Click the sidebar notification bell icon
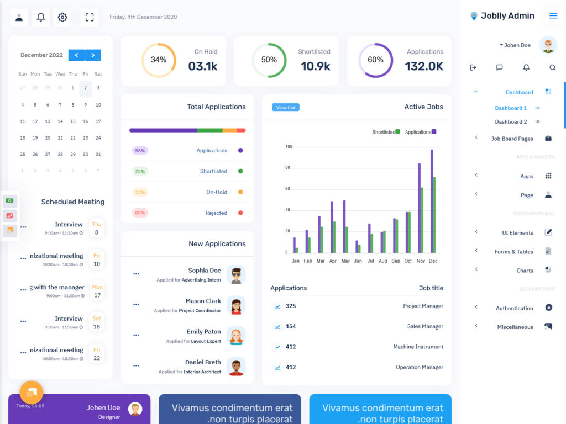This screenshot has width=566, height=424. tap(526, 67)
